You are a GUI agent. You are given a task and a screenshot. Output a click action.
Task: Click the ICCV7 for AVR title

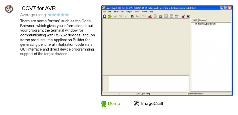(38, 8)
